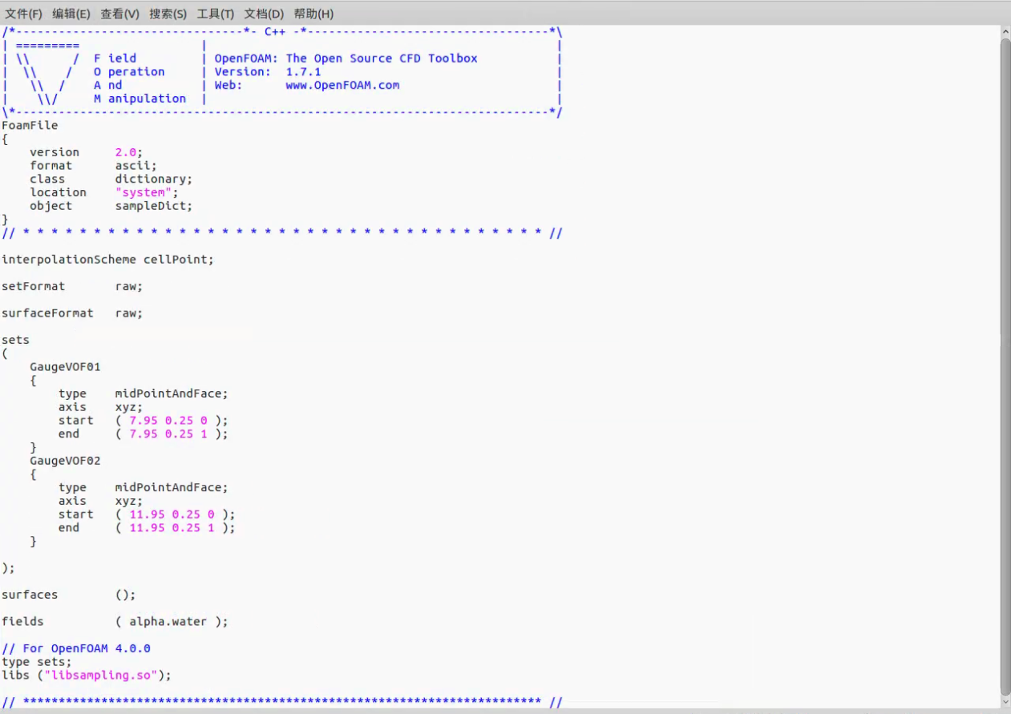Viewport: 1011px width, 714px height.
Task: Click the setFormat keyword
Action: coord(34,286)
